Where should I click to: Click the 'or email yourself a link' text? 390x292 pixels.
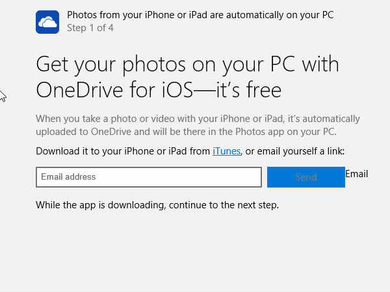point(296,151)
